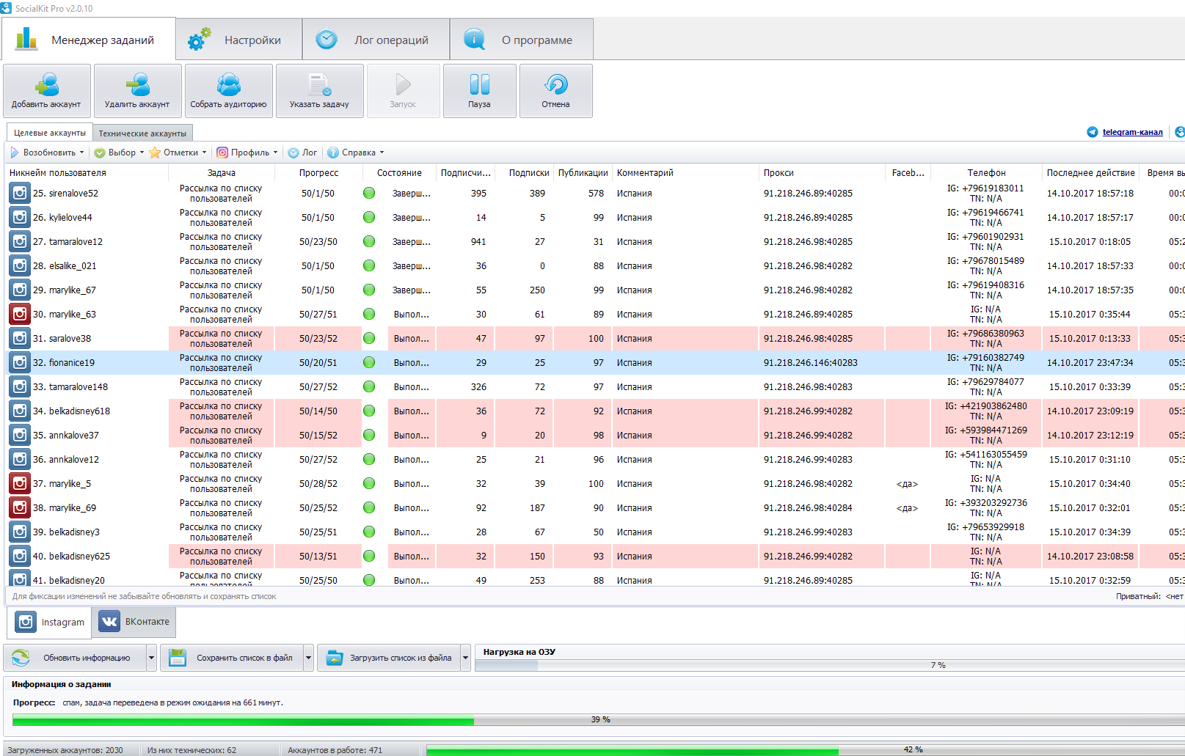
Task: Sort by the Никнейм пользователя column header
Action: (87, 173)
